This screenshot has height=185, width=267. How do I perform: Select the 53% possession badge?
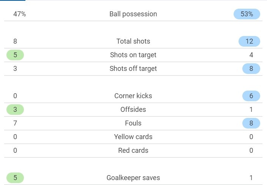pos(247,14)
